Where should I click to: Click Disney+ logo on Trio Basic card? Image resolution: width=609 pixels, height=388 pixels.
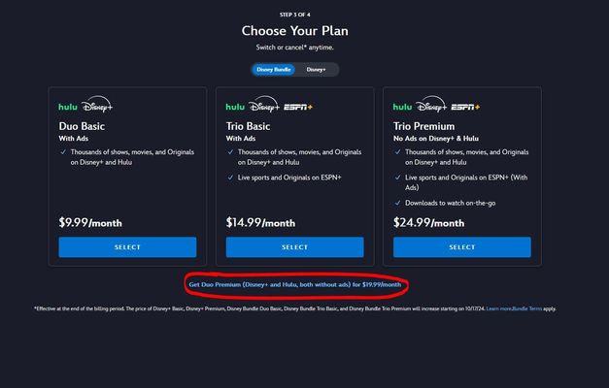[x=264, y=105]
